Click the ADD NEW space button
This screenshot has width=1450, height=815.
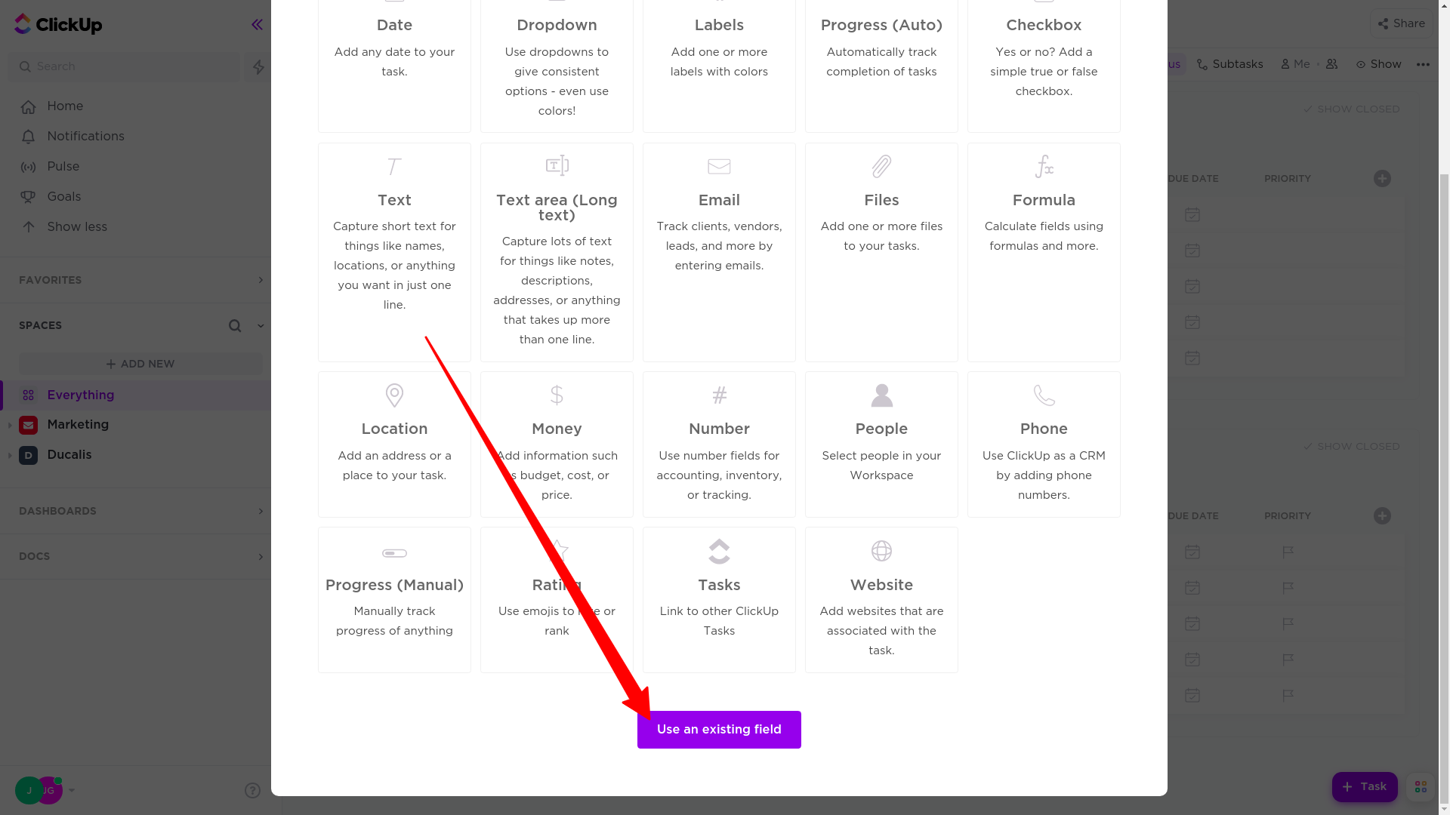tap(140, 364)
